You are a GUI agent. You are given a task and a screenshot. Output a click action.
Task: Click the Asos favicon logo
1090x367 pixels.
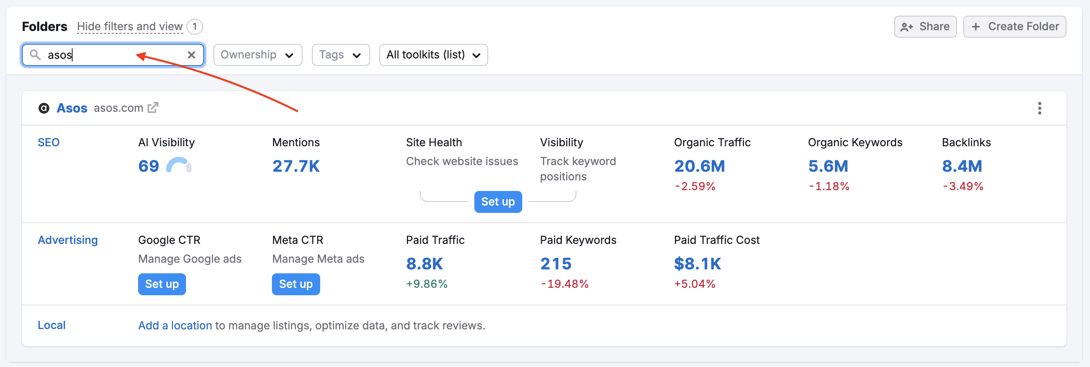(x=44, y=108)
